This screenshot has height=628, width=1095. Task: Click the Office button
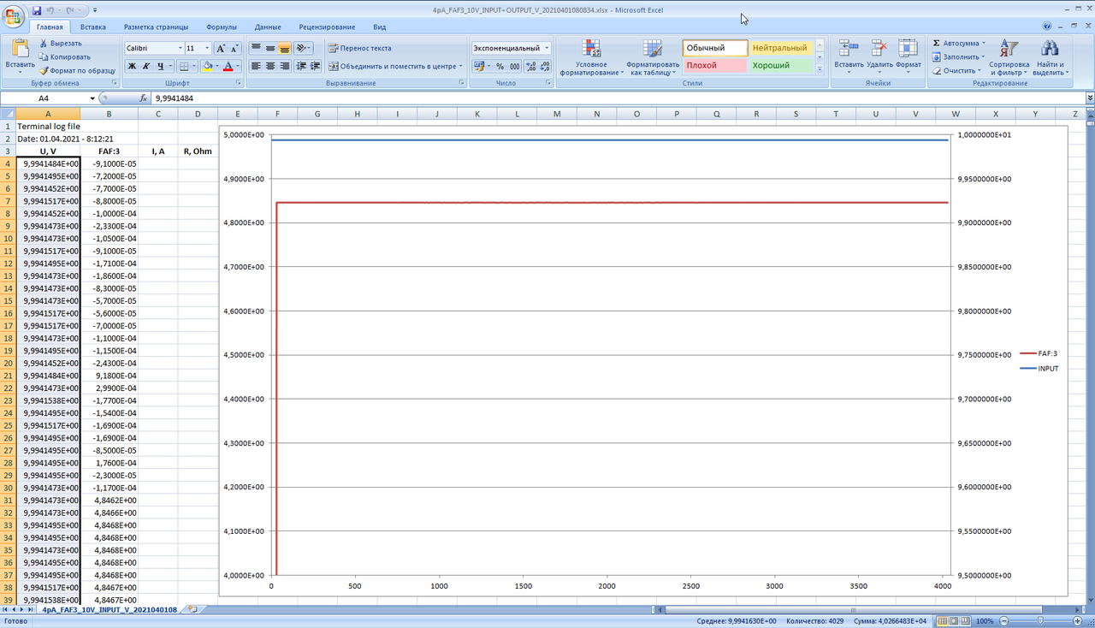15,16
